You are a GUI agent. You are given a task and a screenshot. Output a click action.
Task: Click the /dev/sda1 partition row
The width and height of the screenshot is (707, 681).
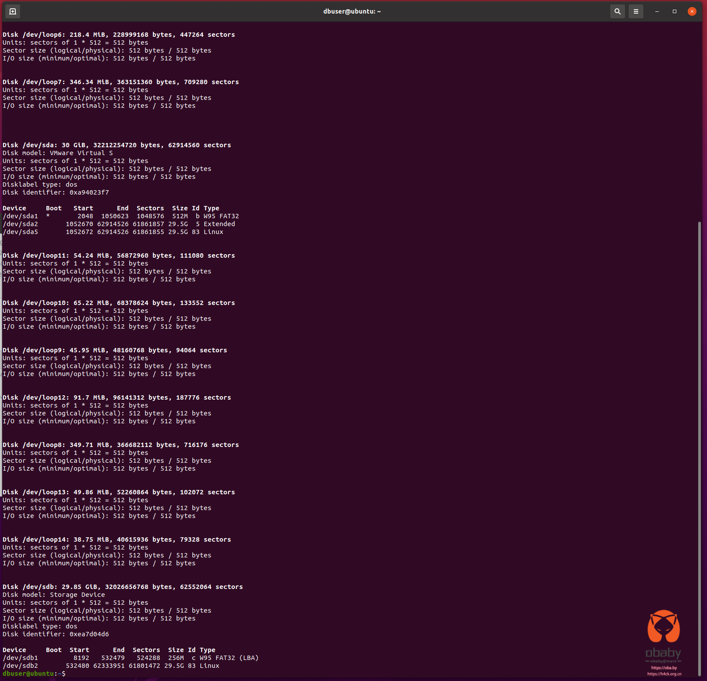click(121, 216)
